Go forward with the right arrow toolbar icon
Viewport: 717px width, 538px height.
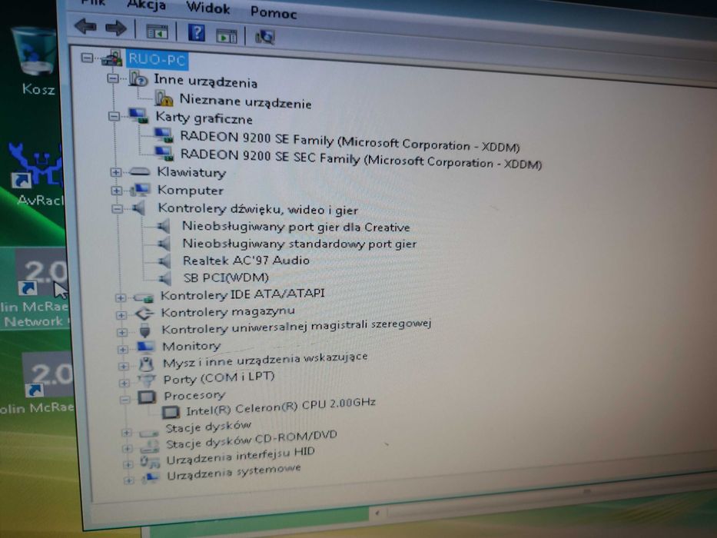pos(116,28)
